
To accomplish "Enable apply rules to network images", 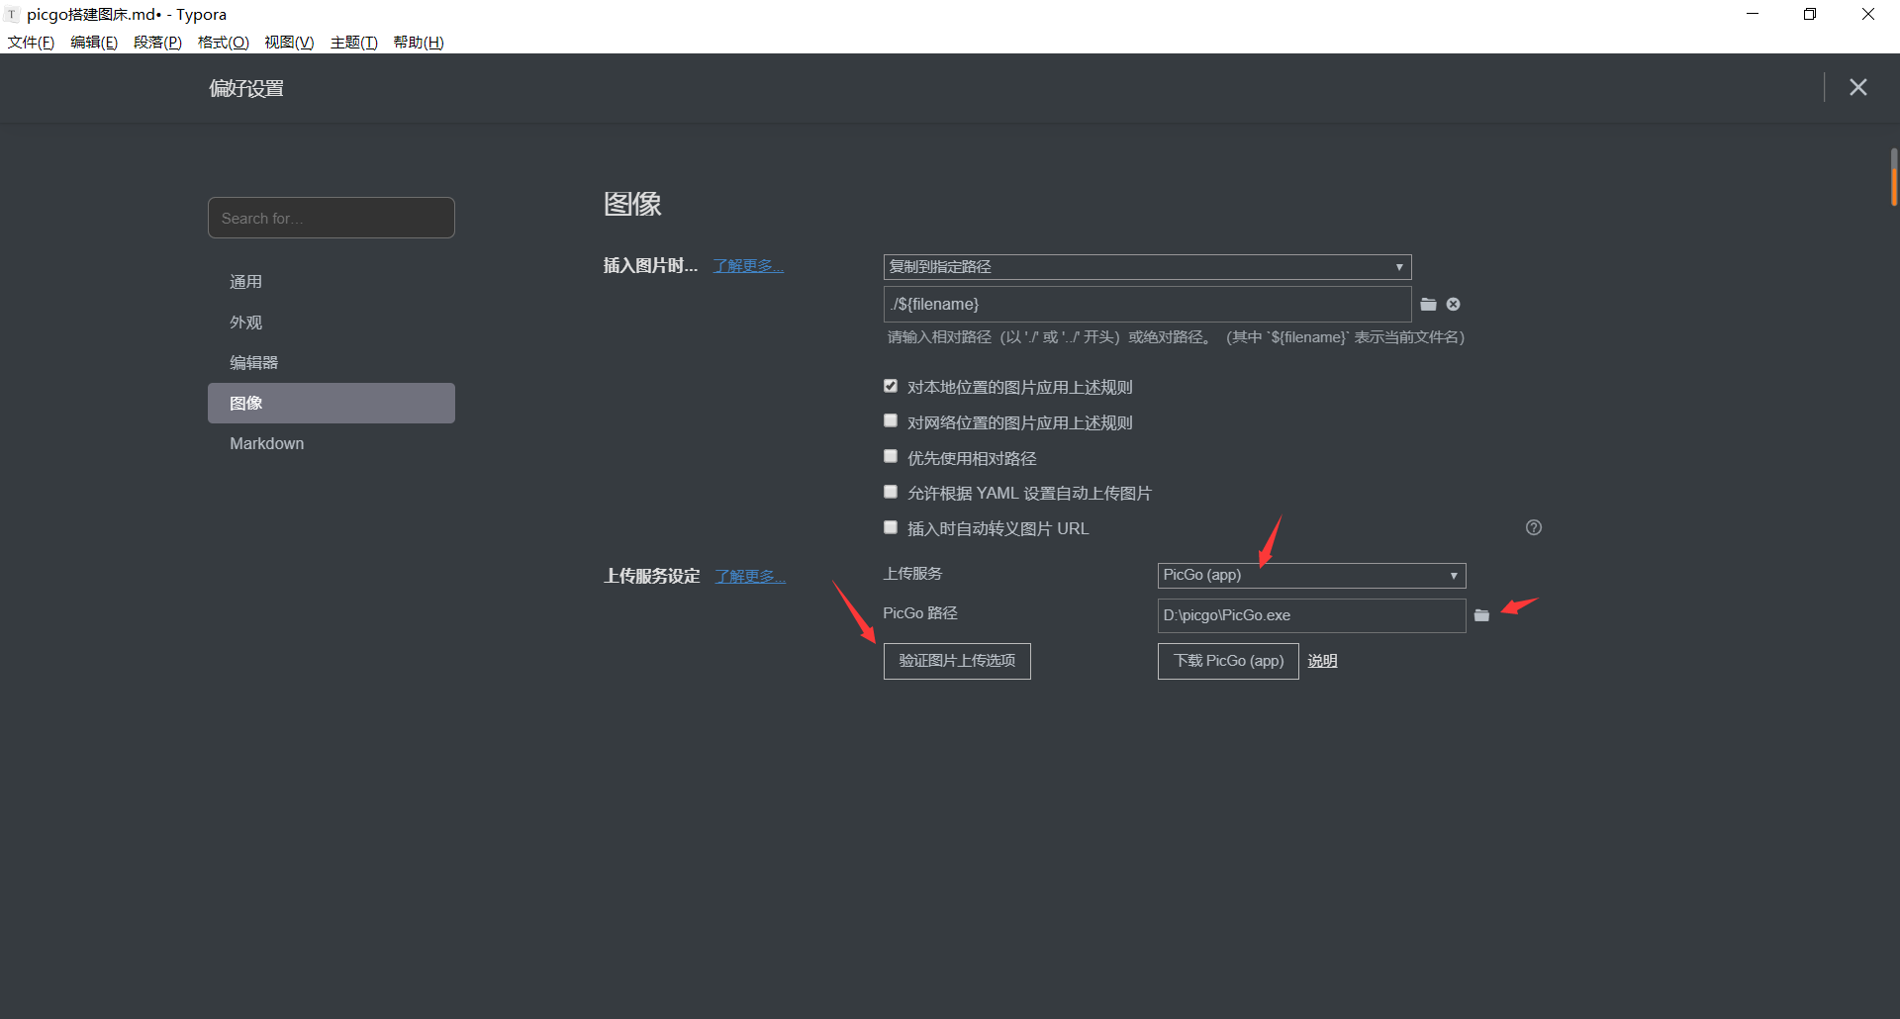I will click(x=891, y=421).
